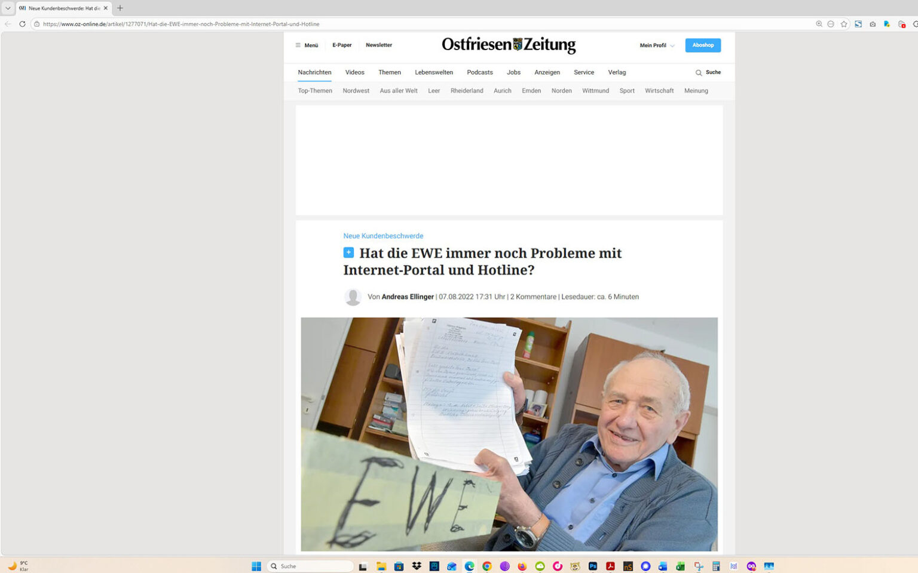Use the site search magnifier on the Zeitung page
This screenshot has height=573, width=918.
coord(699,72)
